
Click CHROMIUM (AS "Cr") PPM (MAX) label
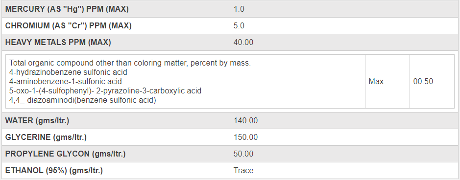[69, 26]
